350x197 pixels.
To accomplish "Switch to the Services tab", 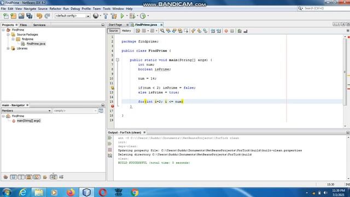I will (x=39, y=25).
